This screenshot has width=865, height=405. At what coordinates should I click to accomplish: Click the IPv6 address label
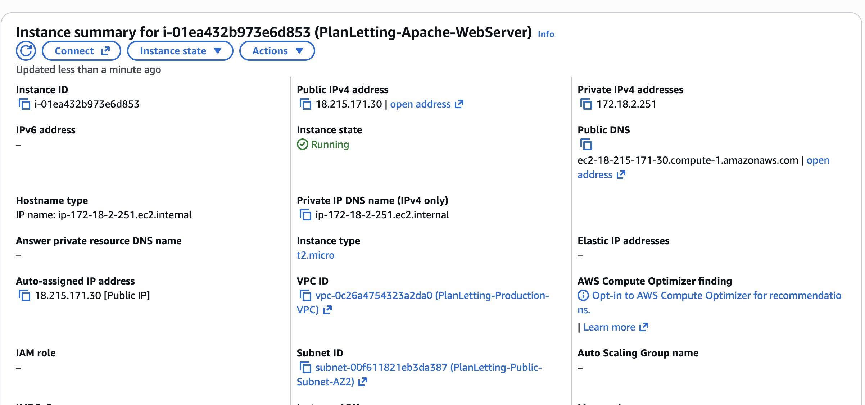tap(46, 130)
